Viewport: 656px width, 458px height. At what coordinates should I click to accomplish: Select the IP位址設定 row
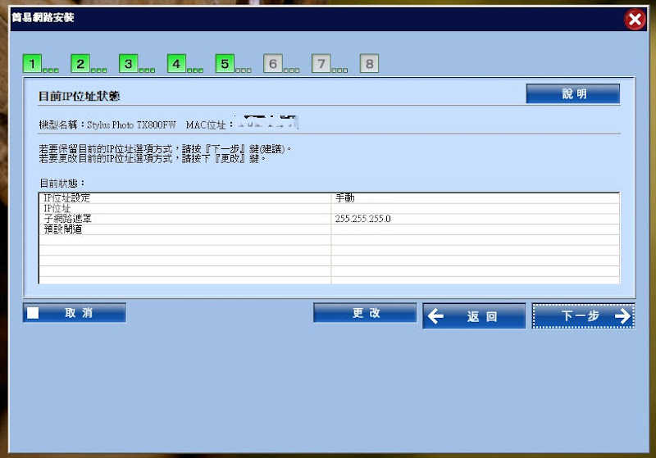coord(329,198)
